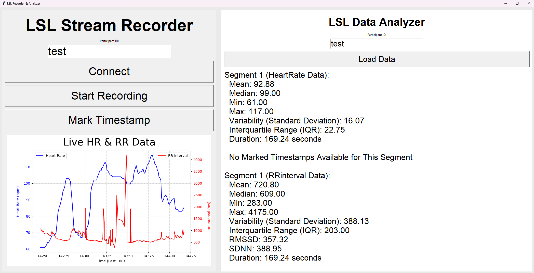Click the Heart Rate legend entry
This screenshot has height=273, width=534.
[x=51, y=156]
